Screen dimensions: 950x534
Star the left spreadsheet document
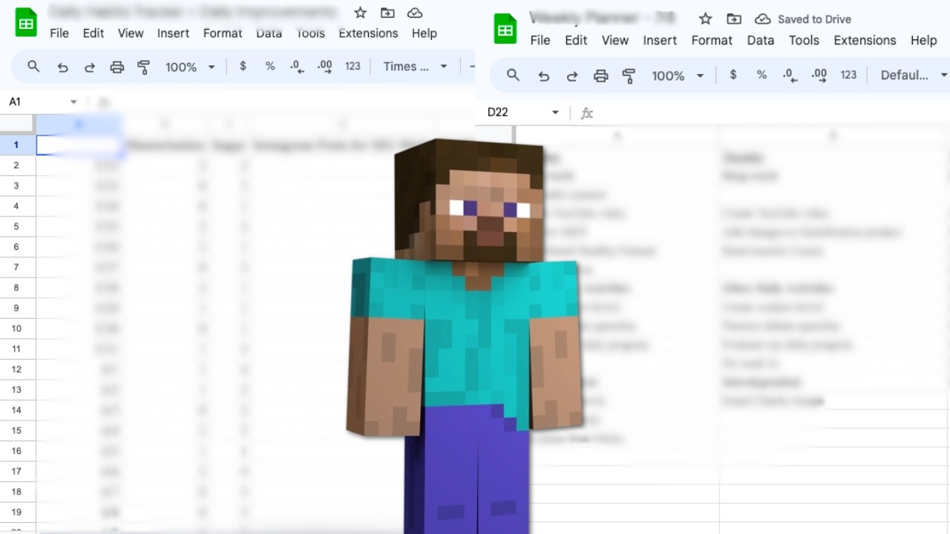click(x=360, y=13)
